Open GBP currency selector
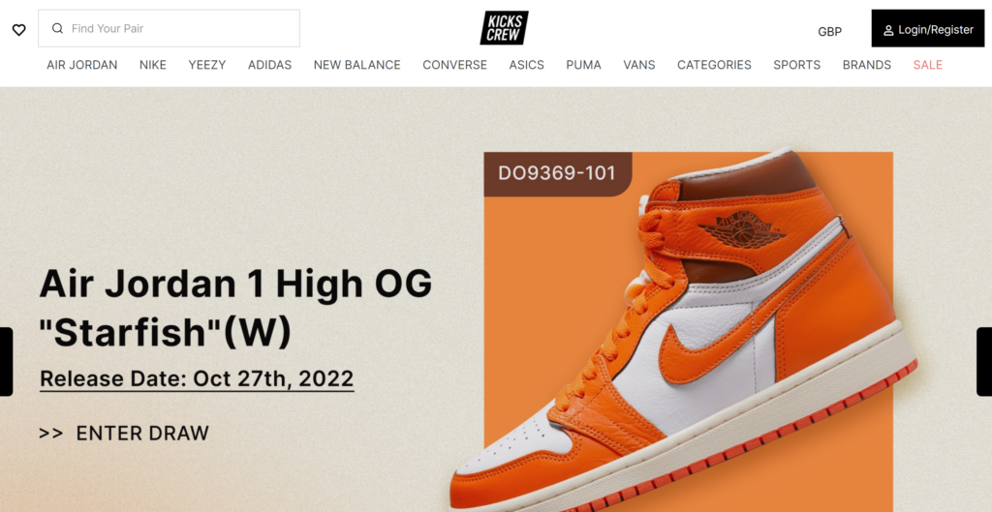This screenshot has width=992, height=512. (x=829, y=32)
